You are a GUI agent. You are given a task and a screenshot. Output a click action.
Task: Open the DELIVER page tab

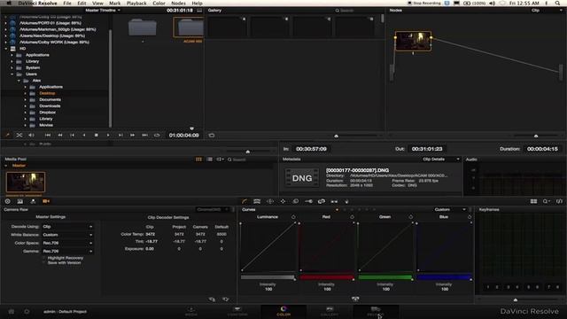(x=376, y=311)
